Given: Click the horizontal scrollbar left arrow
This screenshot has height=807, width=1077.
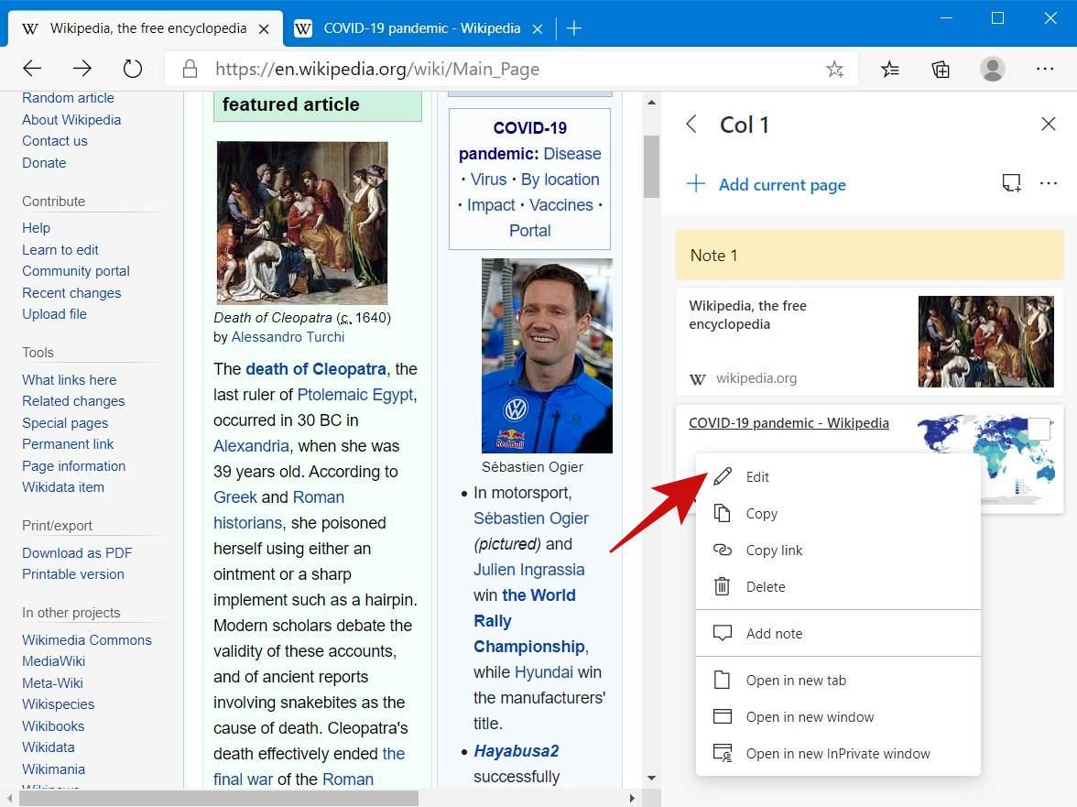Looking at the screenshot, I should tap(9, 798).
